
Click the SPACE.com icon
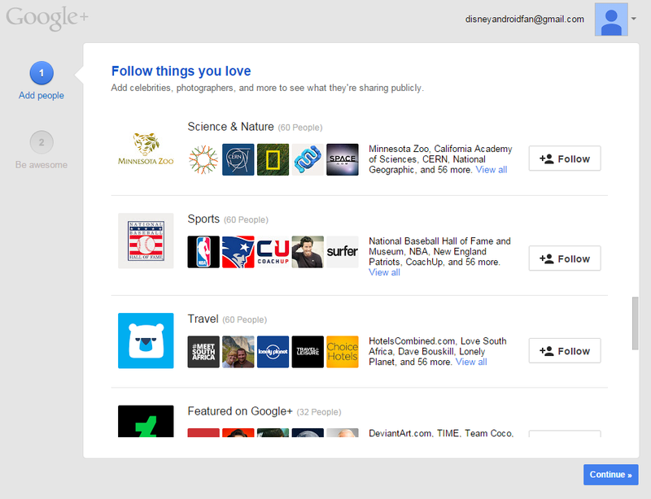(x=343, y=160)
